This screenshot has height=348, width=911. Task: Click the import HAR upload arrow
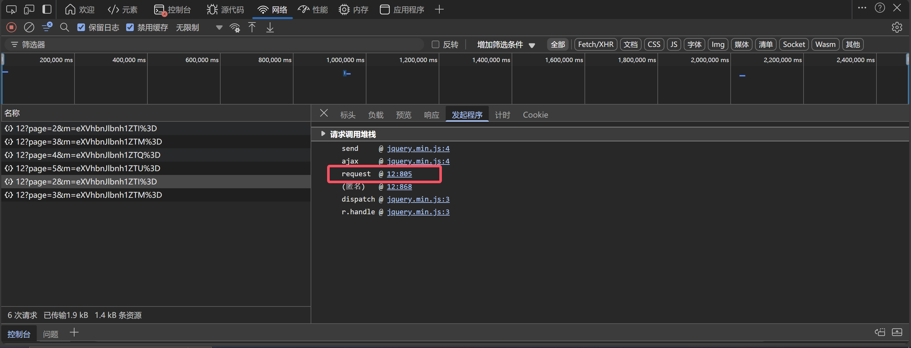[252, 27]
